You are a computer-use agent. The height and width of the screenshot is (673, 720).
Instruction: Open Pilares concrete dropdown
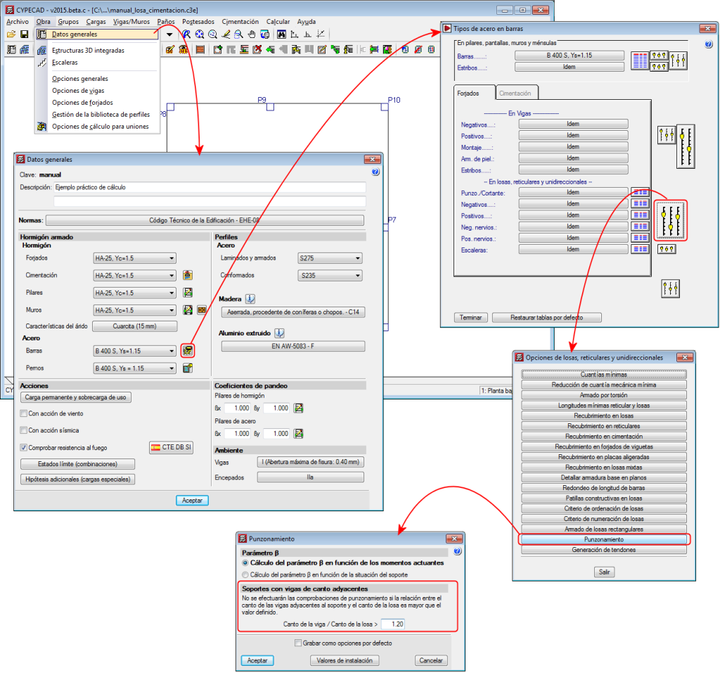(x=134, y=293)
